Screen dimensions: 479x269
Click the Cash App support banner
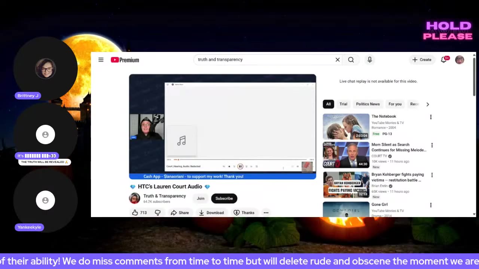click(x=223, y=176)
